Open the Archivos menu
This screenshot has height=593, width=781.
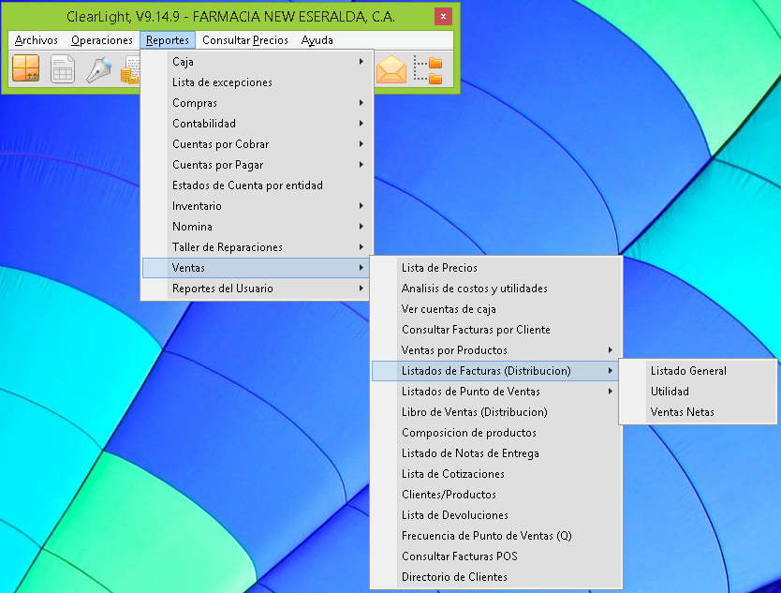37,40
